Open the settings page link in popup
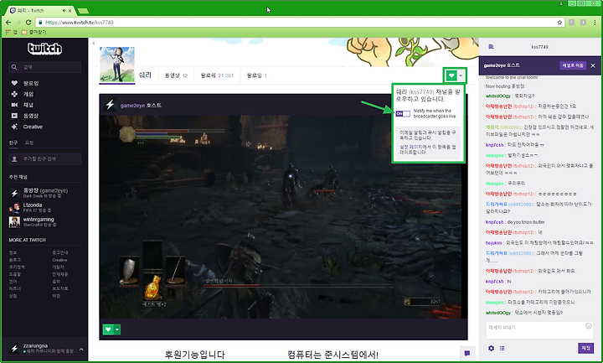Screen dimensions: 603x363 pos(410,147)
